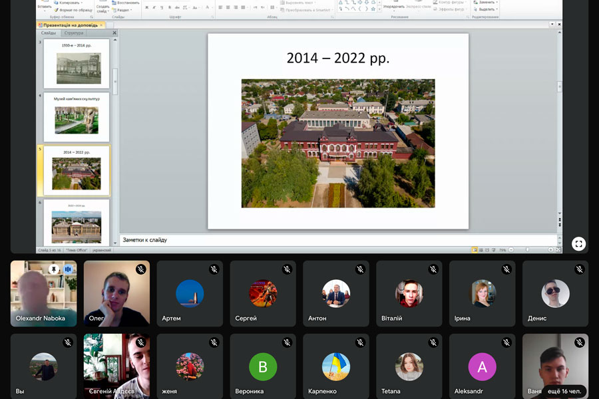
Task: Switch to the Структура tab
Action: click(74, 33)
